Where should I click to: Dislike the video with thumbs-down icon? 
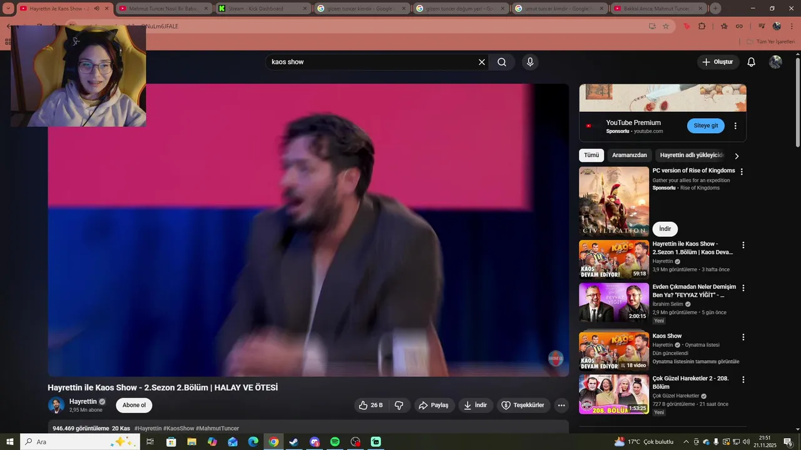tap(399, 405)
